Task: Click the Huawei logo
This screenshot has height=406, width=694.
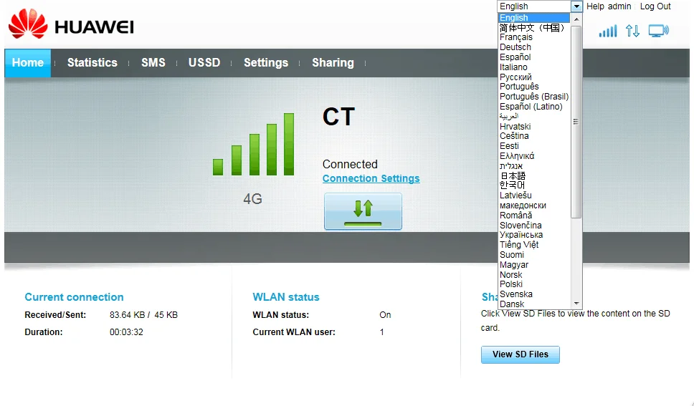Action: (71, 24)
